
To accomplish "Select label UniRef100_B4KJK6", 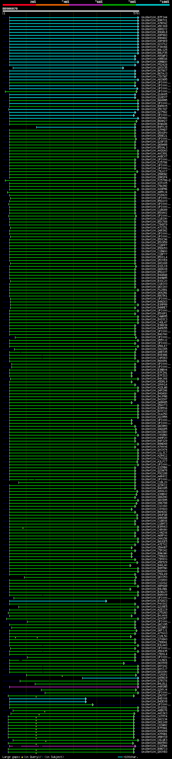I will tap(154, 379).
